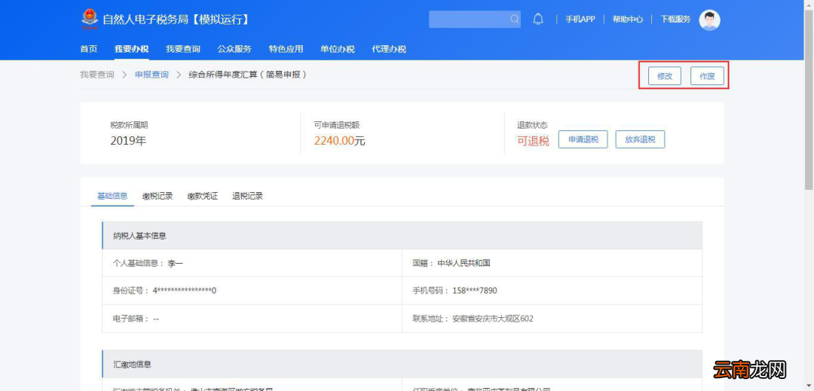Open 特色应用 menu item
The height and width of the screenshot is (391, 814).
(286, 49)
